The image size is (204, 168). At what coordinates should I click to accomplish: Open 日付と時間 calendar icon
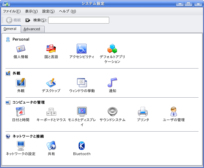tap(20, 111)
